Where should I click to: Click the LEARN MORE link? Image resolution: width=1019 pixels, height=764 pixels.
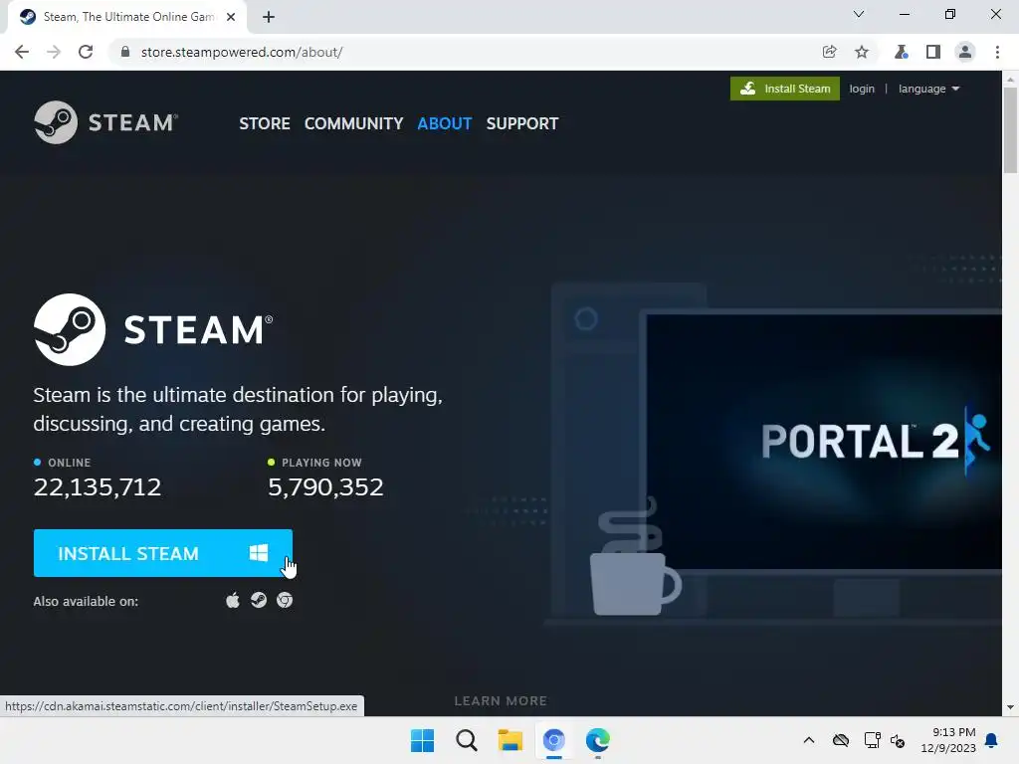click(501, 701)
